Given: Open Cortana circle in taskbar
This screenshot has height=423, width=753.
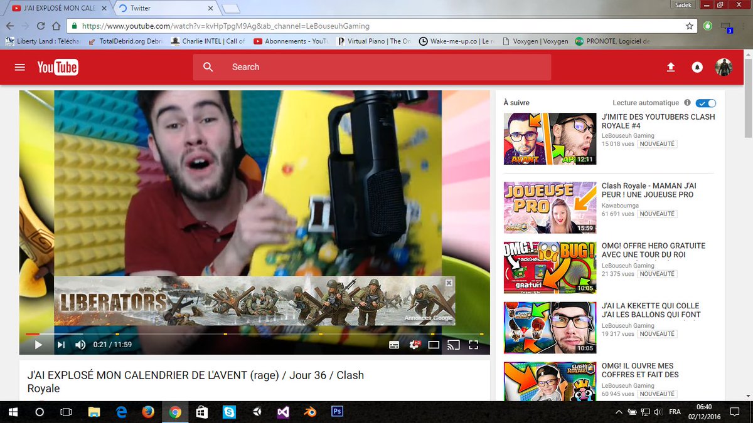Looking at the screenshot, I should pos(40,412).
